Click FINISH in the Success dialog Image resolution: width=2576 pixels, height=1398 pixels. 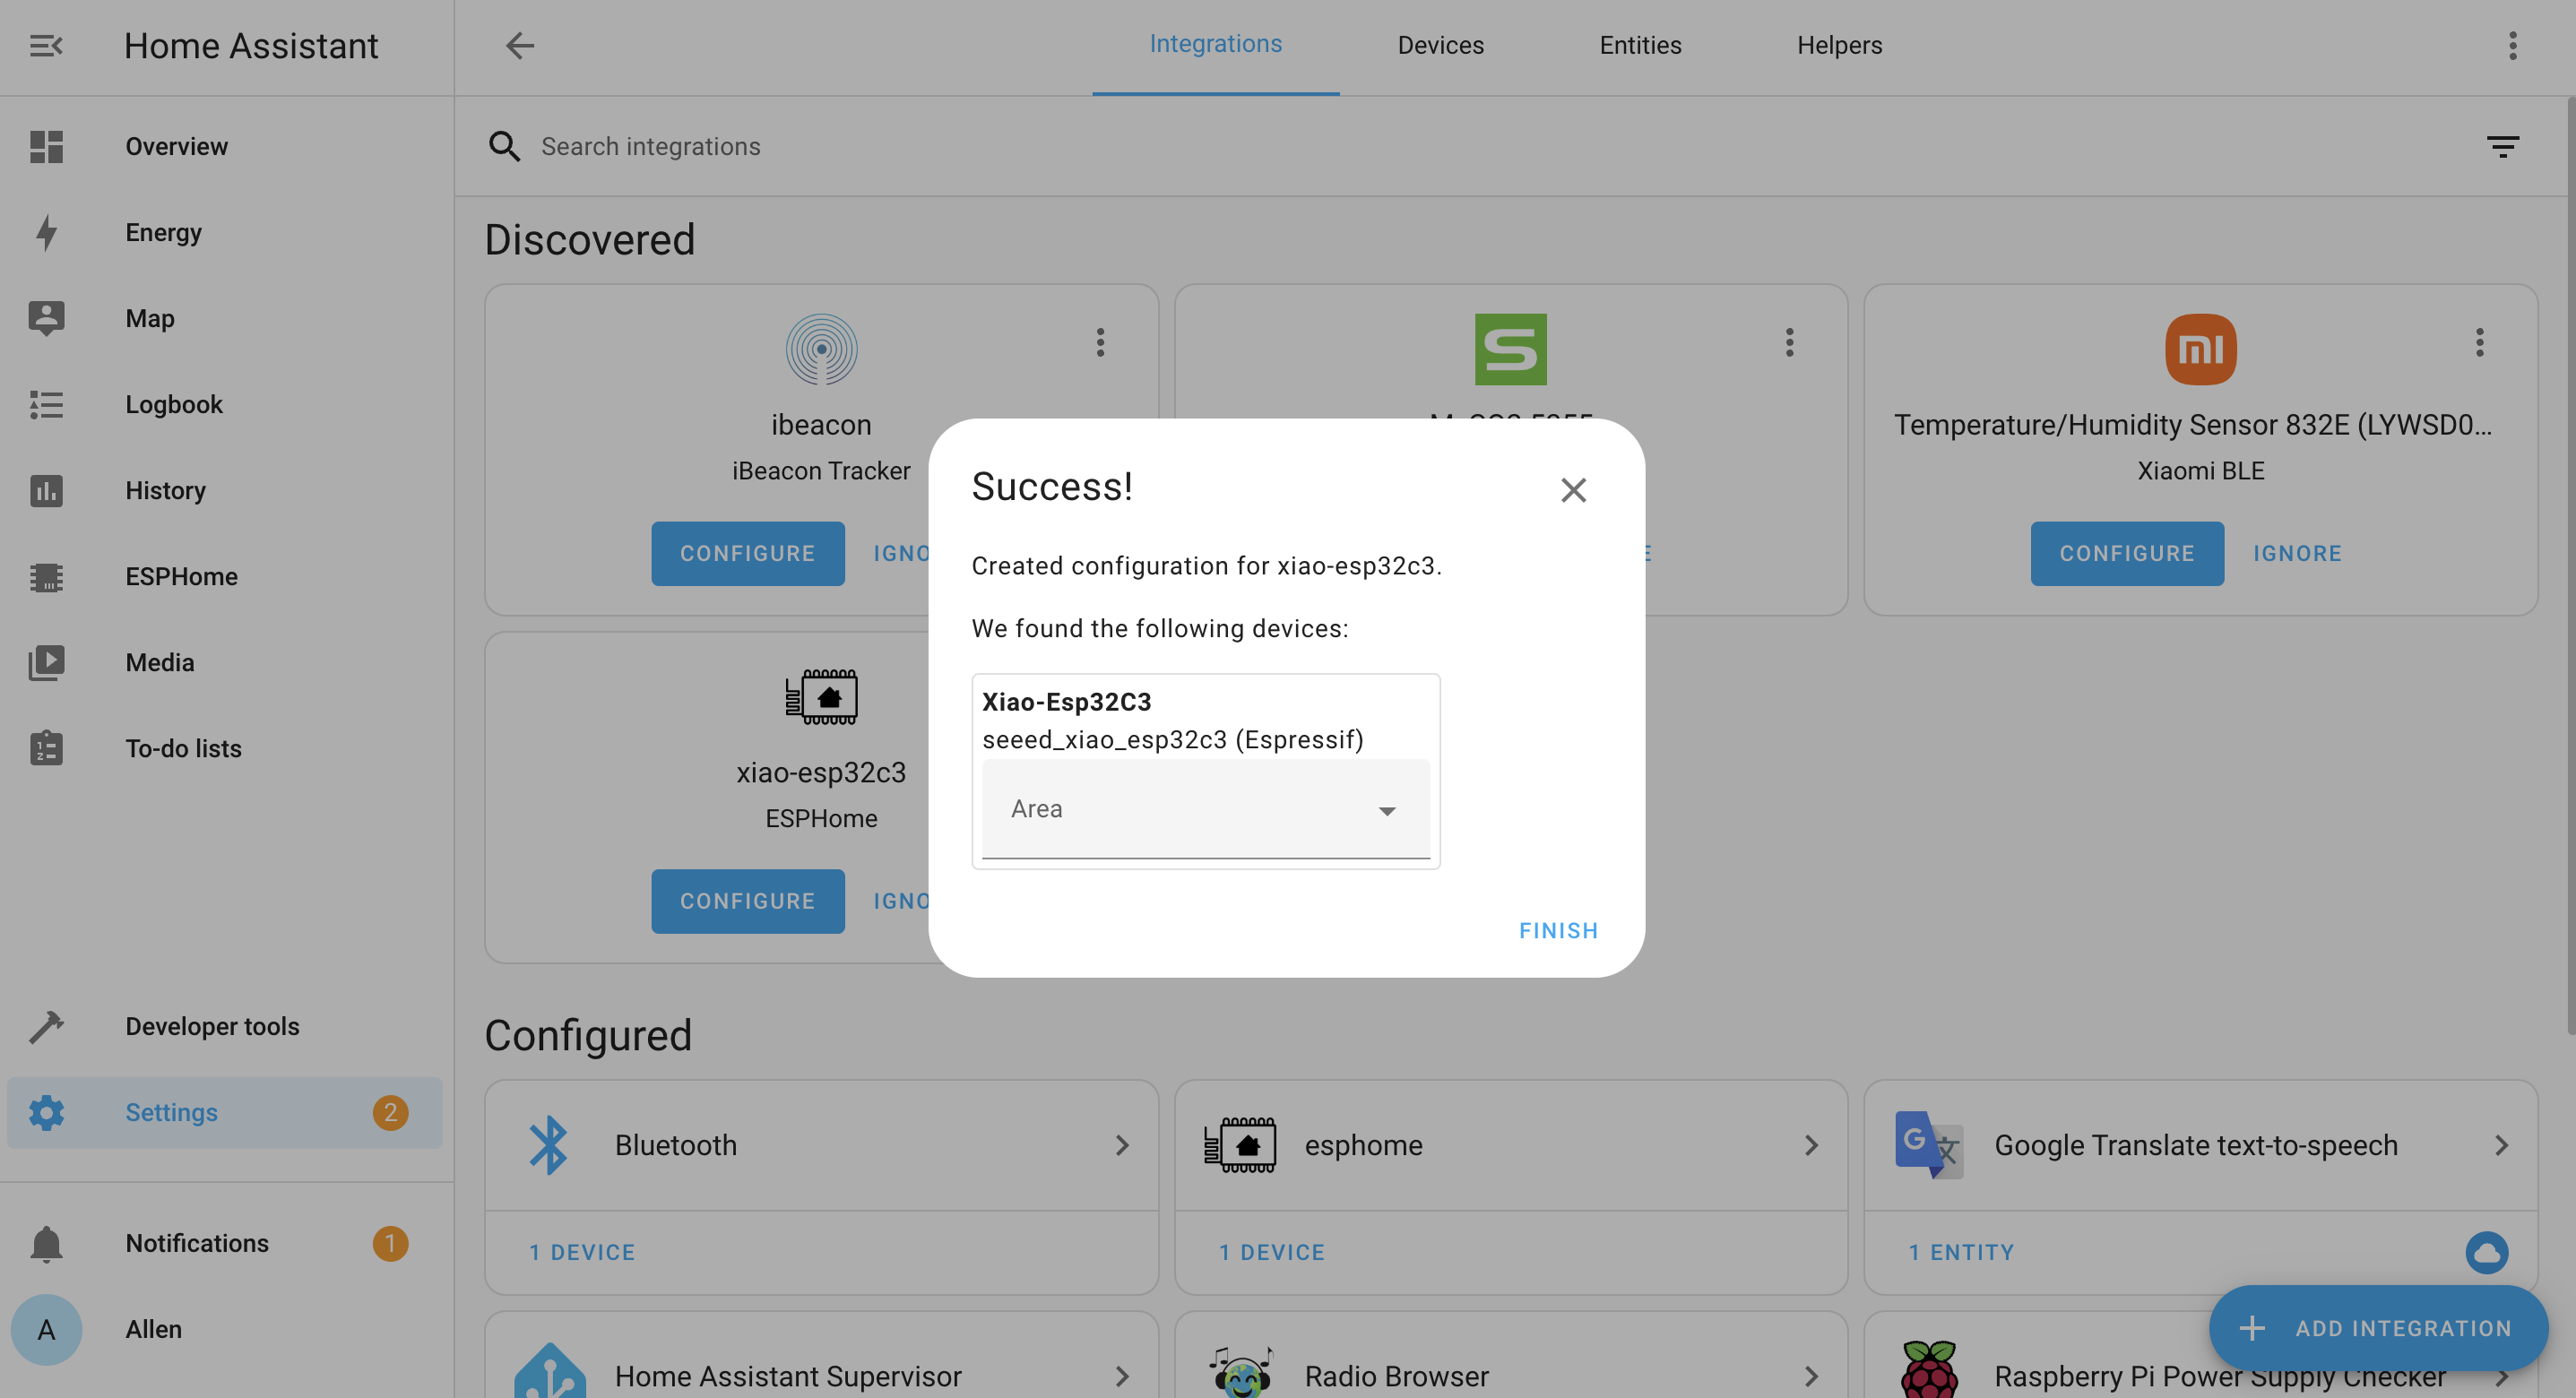[x=1558, y=930]
